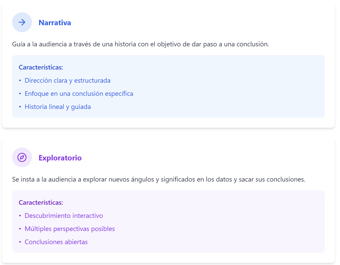Click the bullet dot before 'Múltiples perspectivas'
340x265 pixels.
20,229
